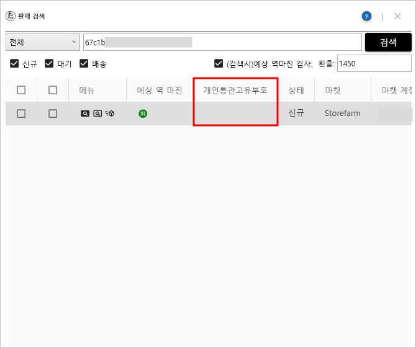416x348 pixels.
Task: Select the Storefarm market cell
Action: (343, 114)
